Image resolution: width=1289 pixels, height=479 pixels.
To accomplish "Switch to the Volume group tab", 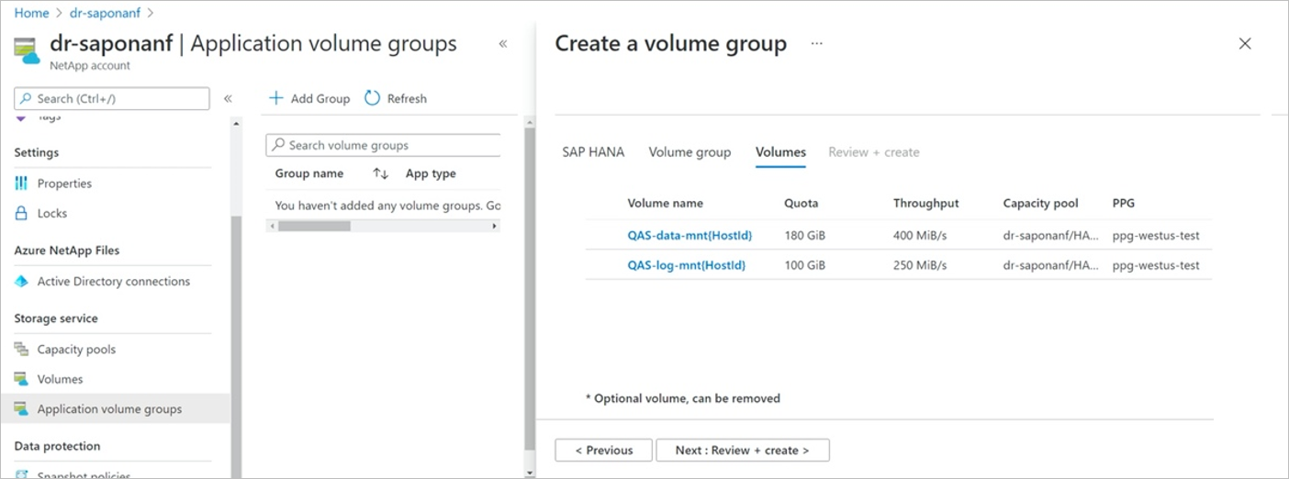I will click(689, 152).
